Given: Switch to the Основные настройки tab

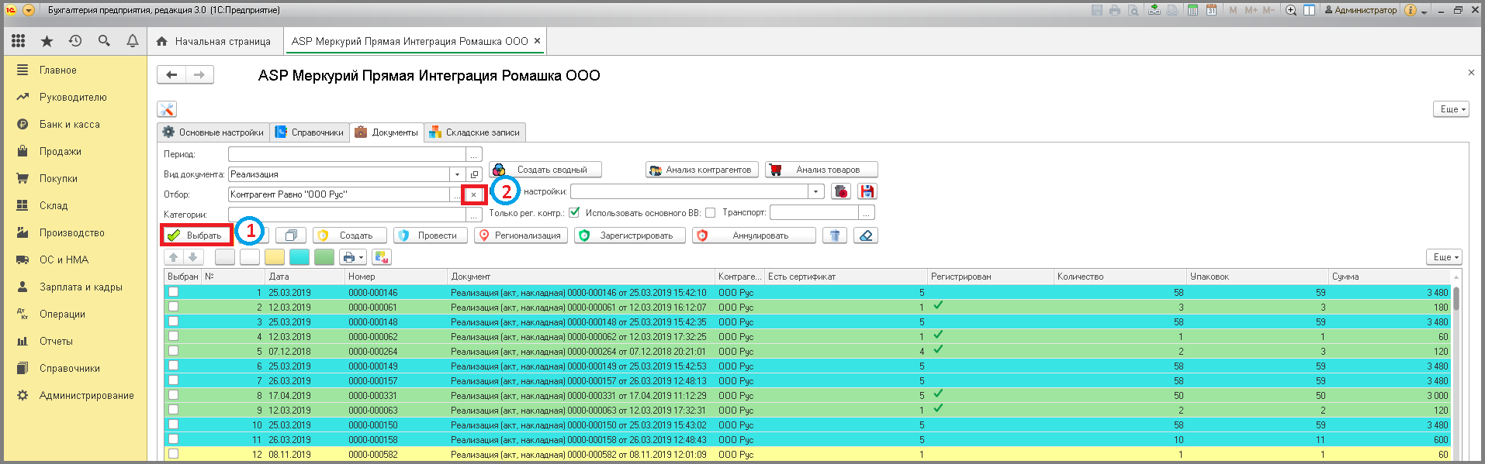Looking at the screenshot, I should tap(213, 132).
